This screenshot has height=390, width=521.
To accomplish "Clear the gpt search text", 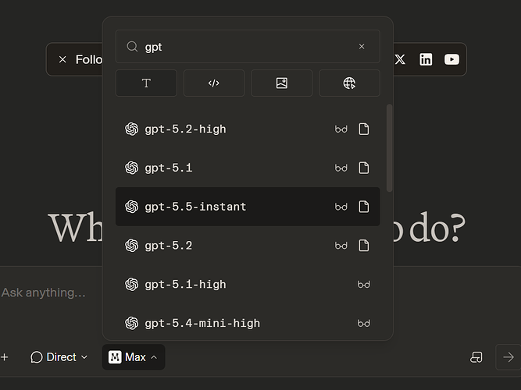I will point(362,47).
